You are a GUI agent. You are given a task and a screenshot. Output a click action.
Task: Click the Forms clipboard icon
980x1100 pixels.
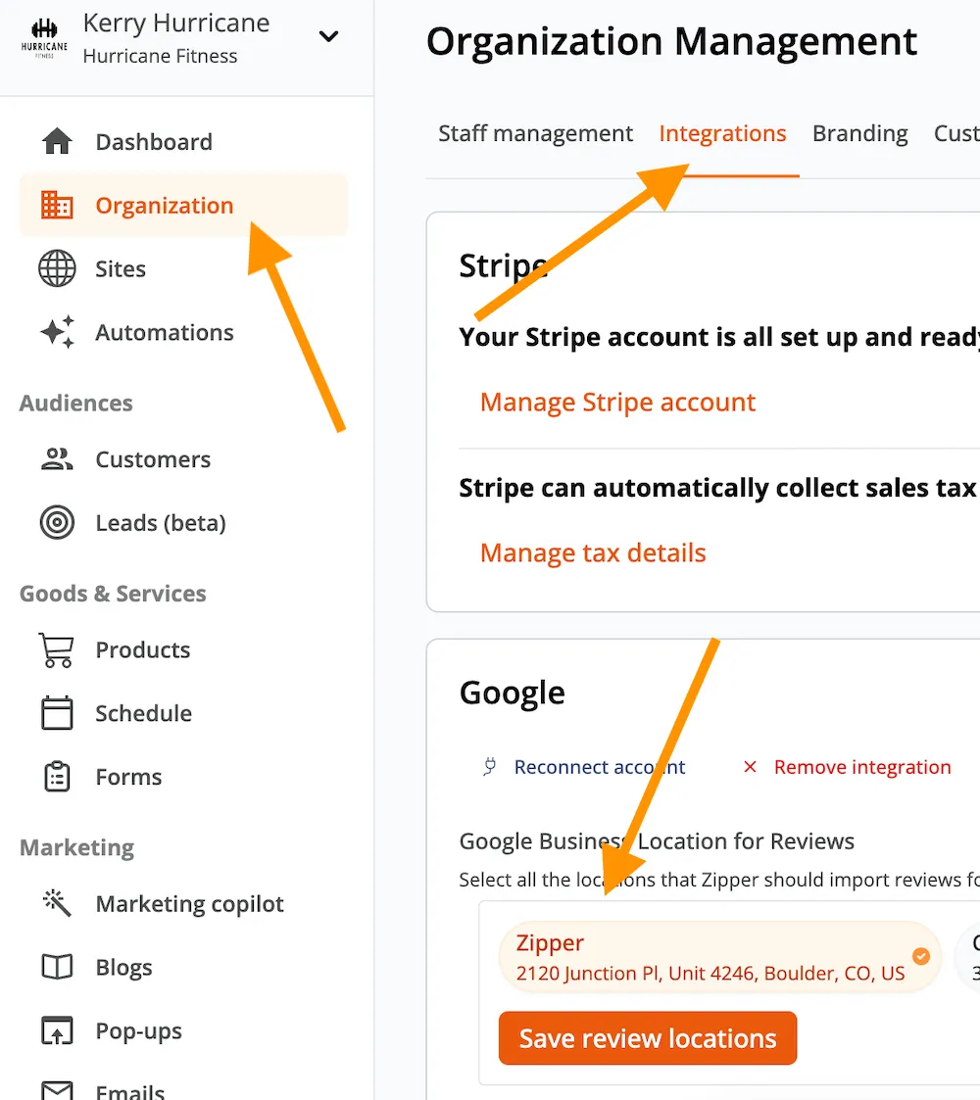click(x=57, y=777)
